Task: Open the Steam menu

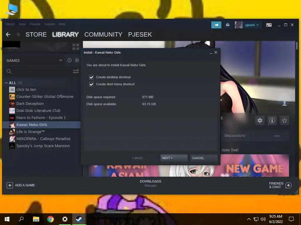Action: tap(10, 24)
